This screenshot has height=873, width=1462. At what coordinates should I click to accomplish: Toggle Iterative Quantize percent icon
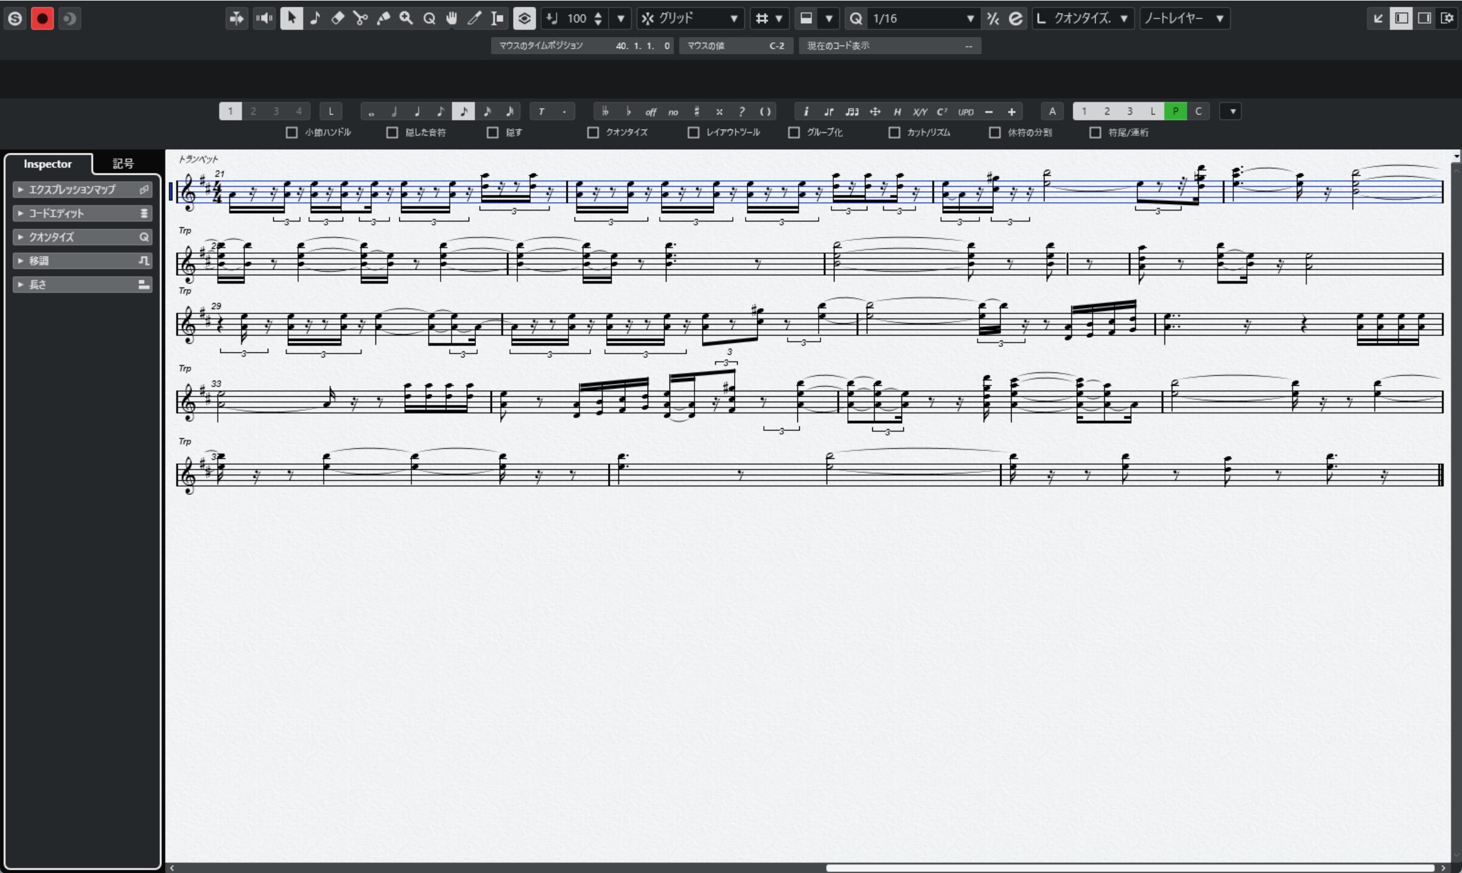click(993, 18)
